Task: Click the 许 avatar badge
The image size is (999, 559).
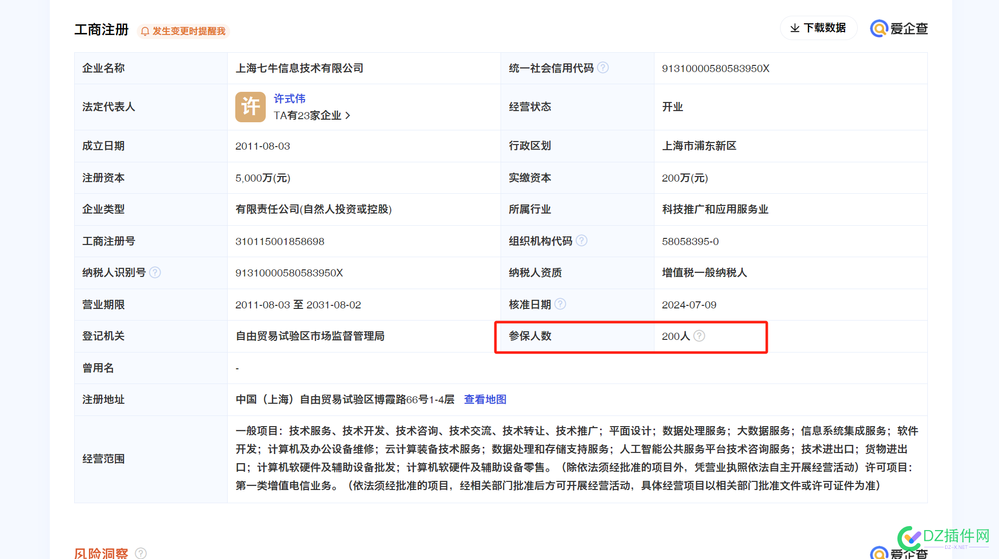Action: 251,107
